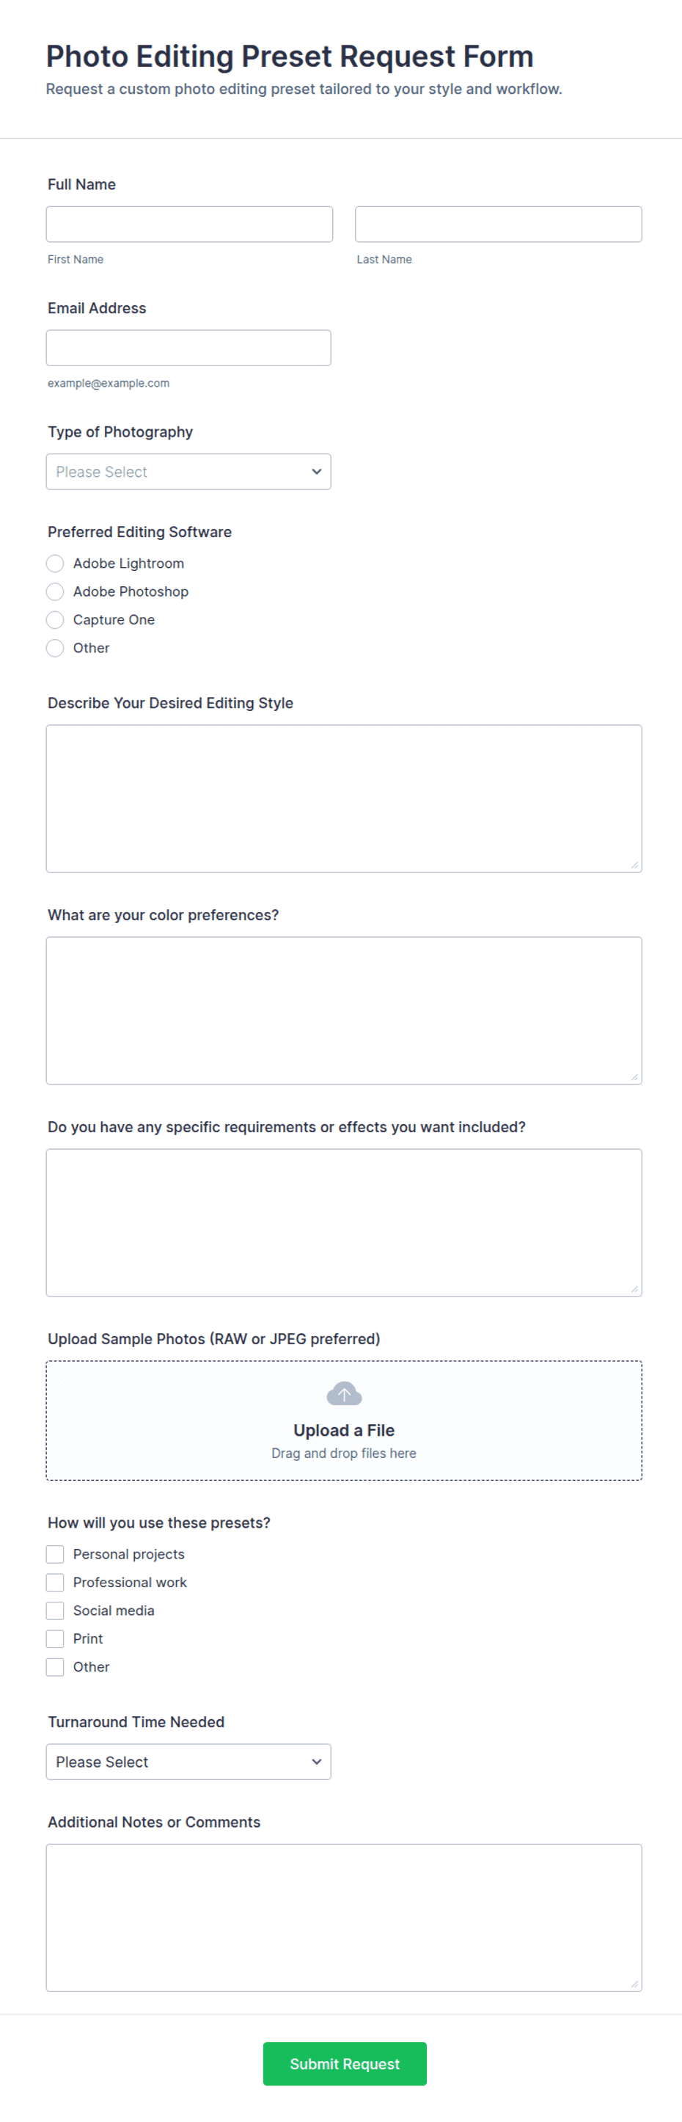
Task: Select the Adobe Lightroom radio button
Action: [55, 564]
